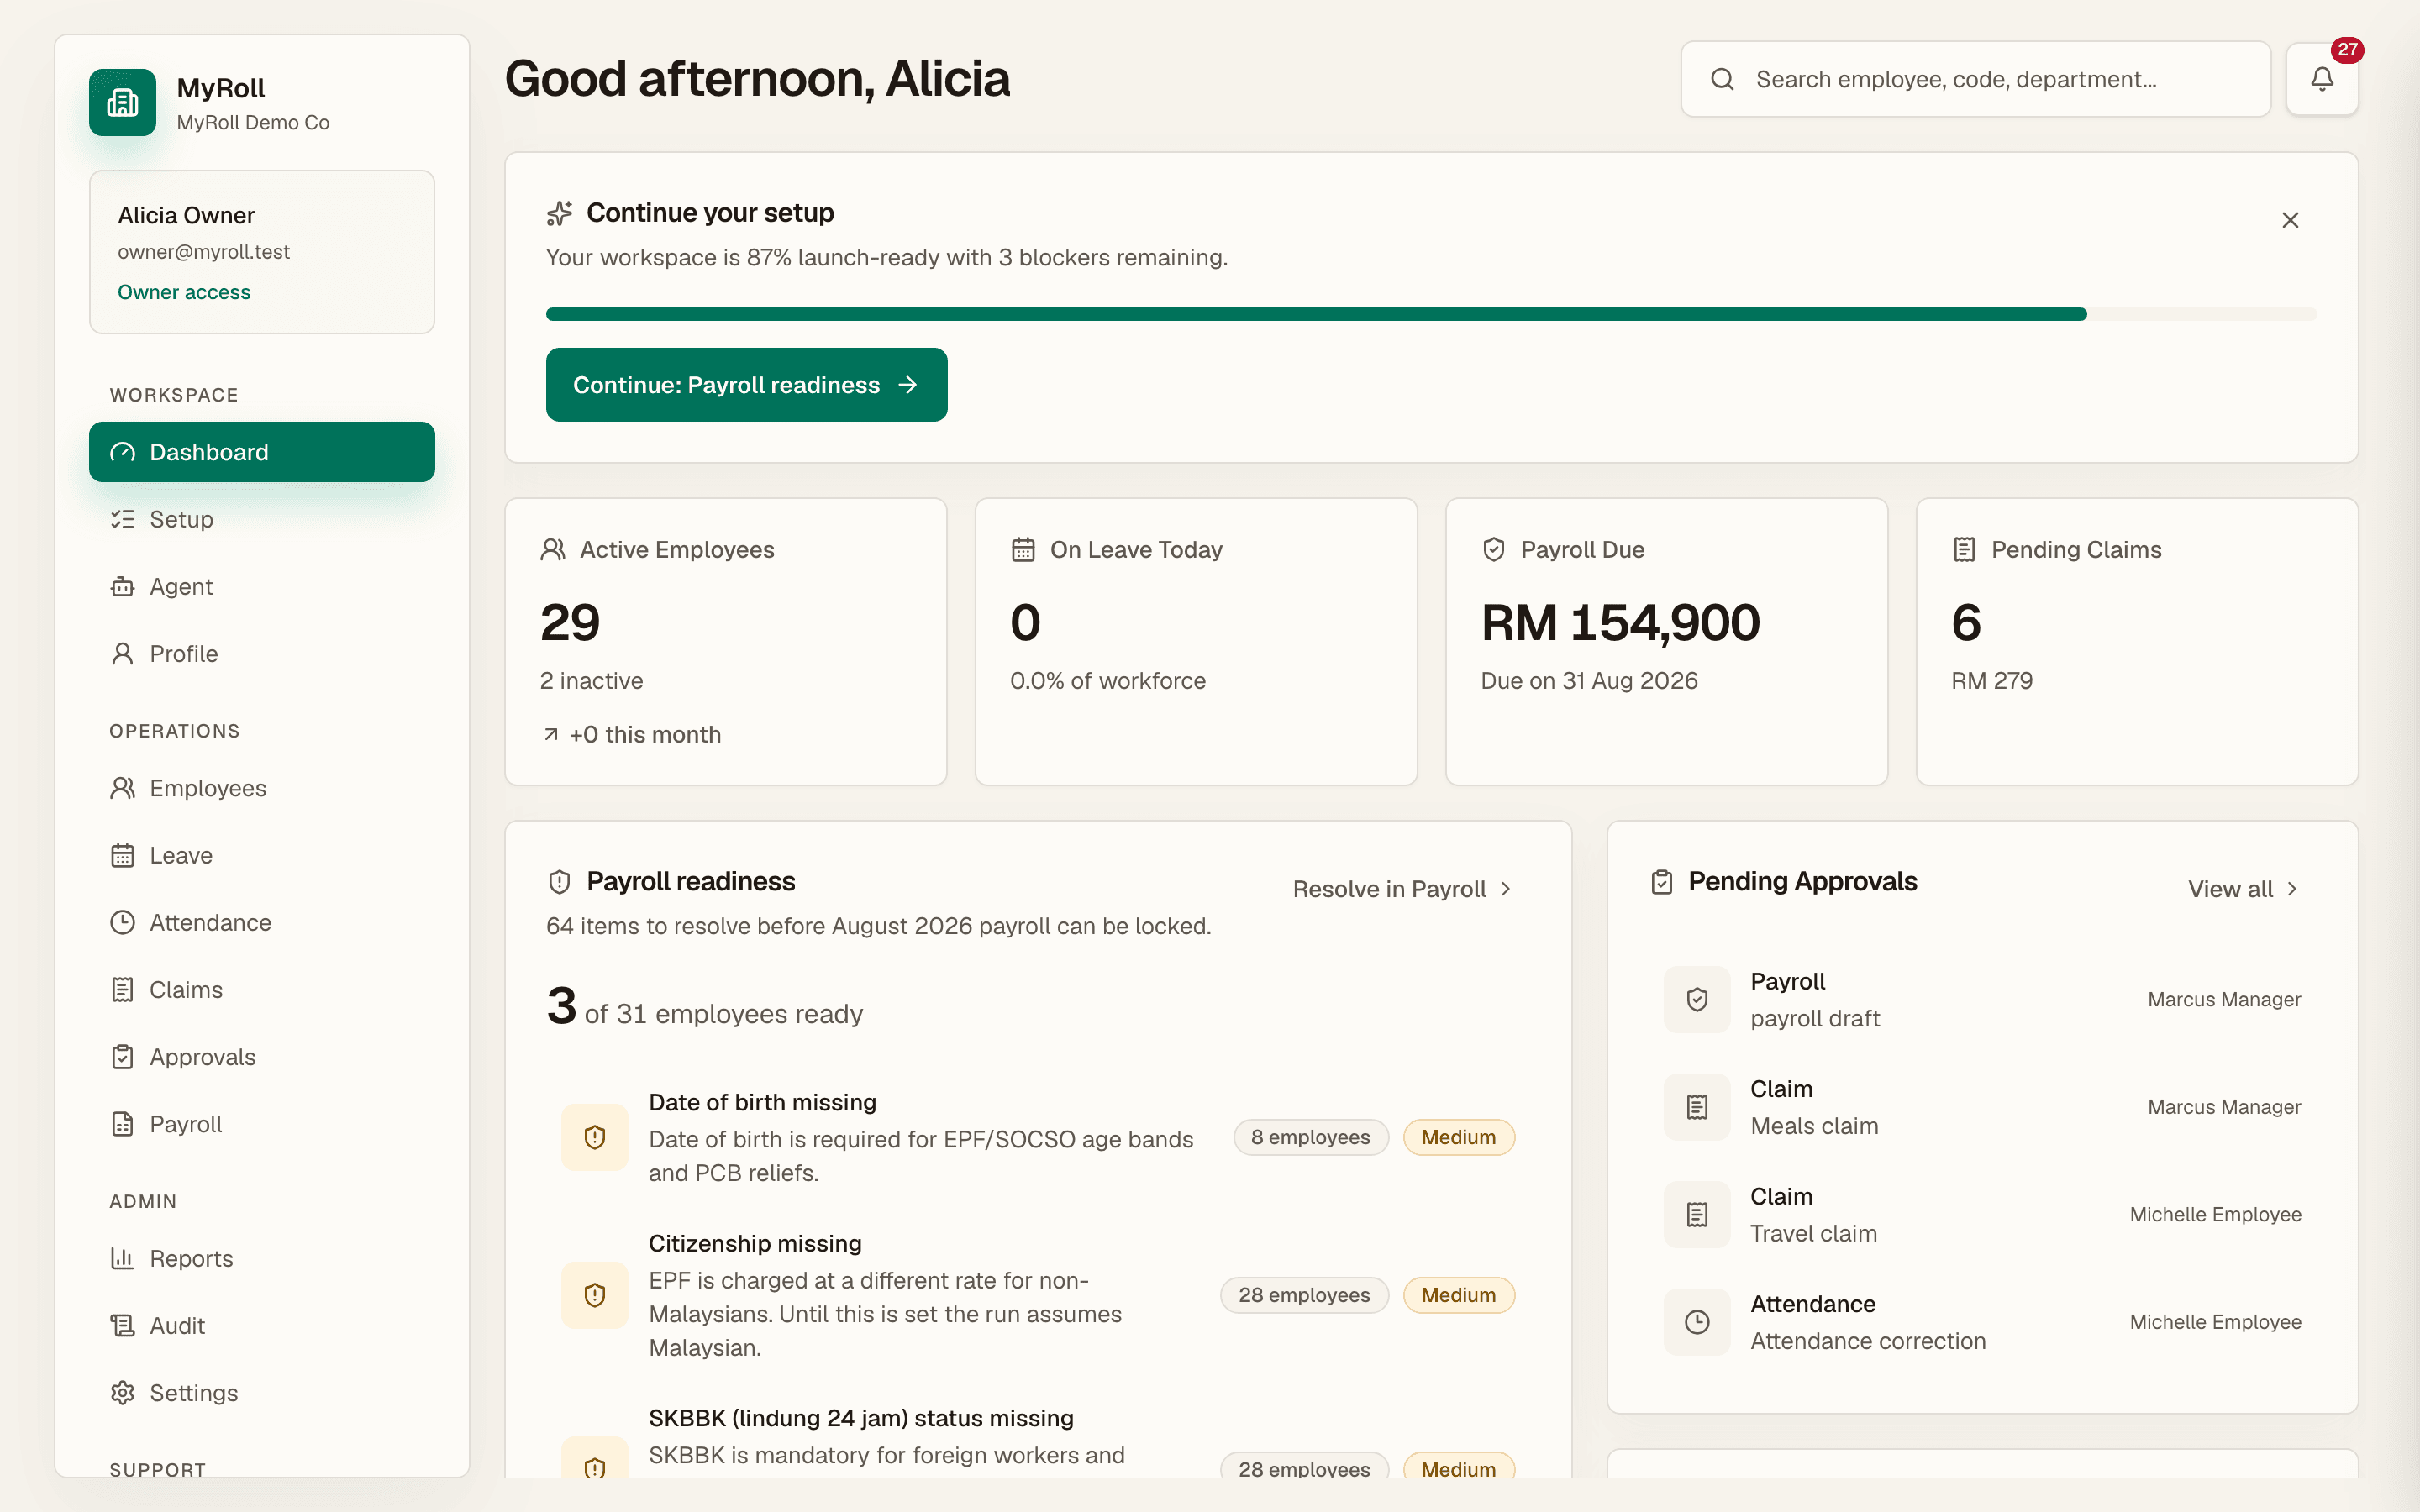Click the 27 notification count badge
The height and width of the screenshot is (1512, 2420).
(2347, 49)
